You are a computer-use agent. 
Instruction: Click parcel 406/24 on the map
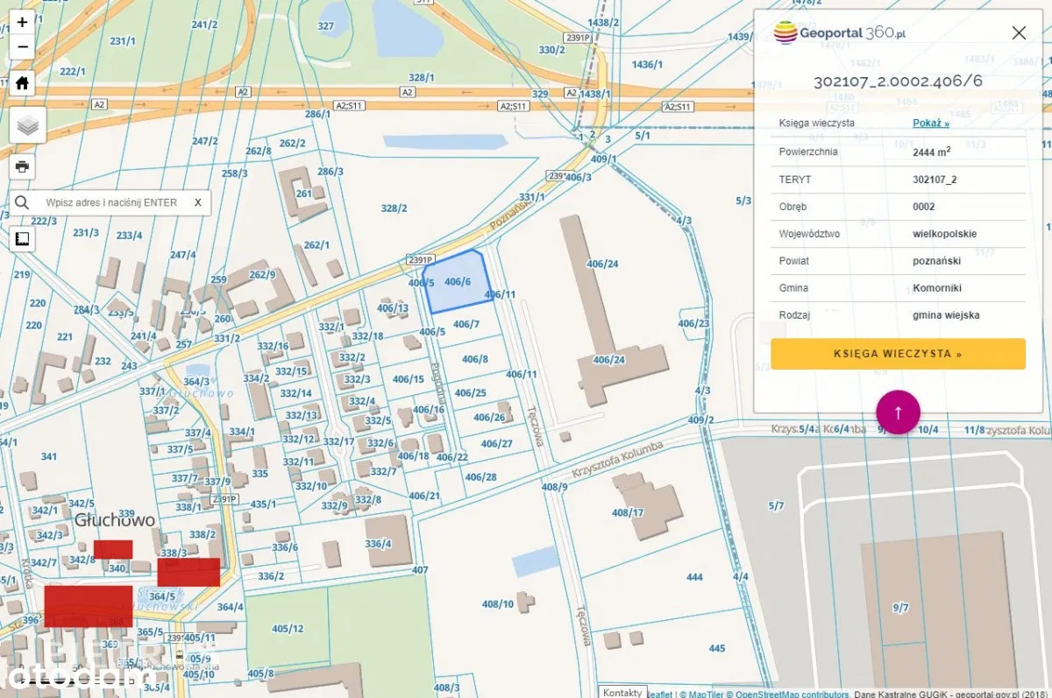point(602,264)
